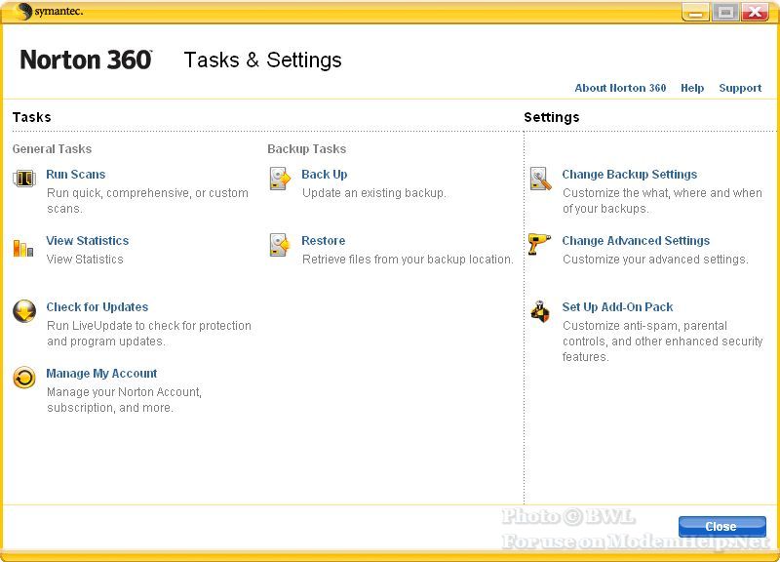This screenshot has width=780, height=562.
Task: Open Set Up Add-On Pack link
Action: [x=617, y=306]
